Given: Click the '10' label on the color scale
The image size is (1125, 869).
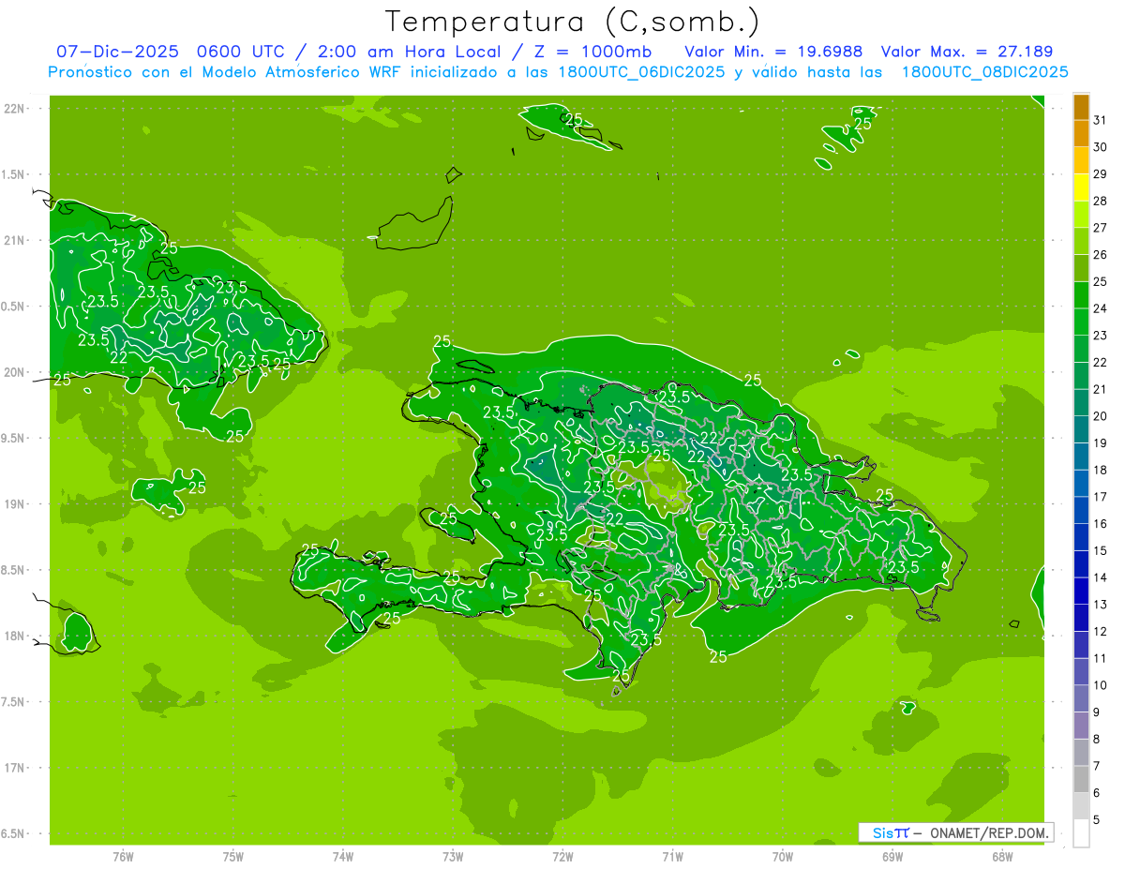Looking at the screenshot, I should 1100,685.
